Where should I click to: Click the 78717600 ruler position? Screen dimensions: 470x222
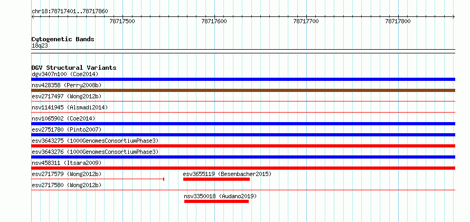click(x=214, y=21)
